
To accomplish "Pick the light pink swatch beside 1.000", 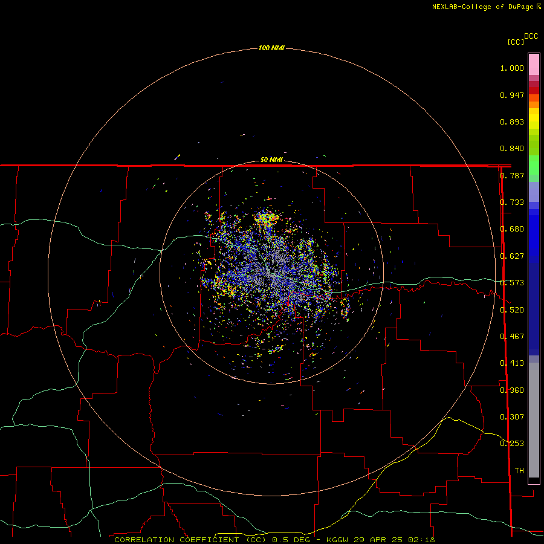I will click(534, 65).
